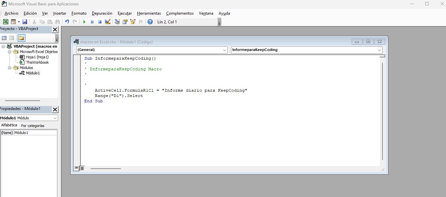Open standard toolbar options arrow
This screenshot has height=197, width=446.
[219, 22]
